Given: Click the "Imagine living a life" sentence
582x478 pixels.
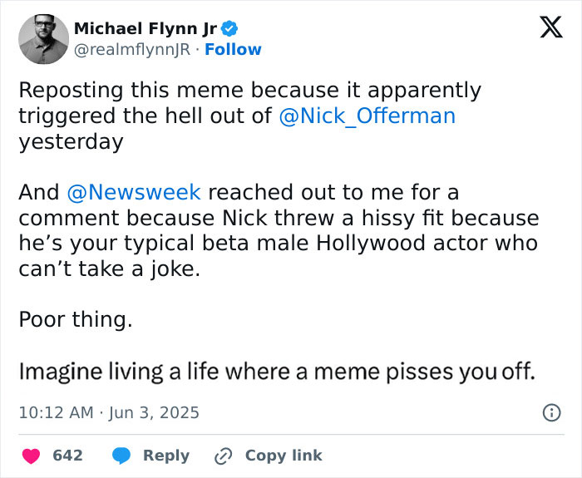Looking at the screenshot, I should 276,371.
